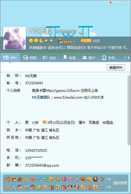131x194 pixels.
Task: Click the red heart icon with number 1
Action: tap(8, 179)
